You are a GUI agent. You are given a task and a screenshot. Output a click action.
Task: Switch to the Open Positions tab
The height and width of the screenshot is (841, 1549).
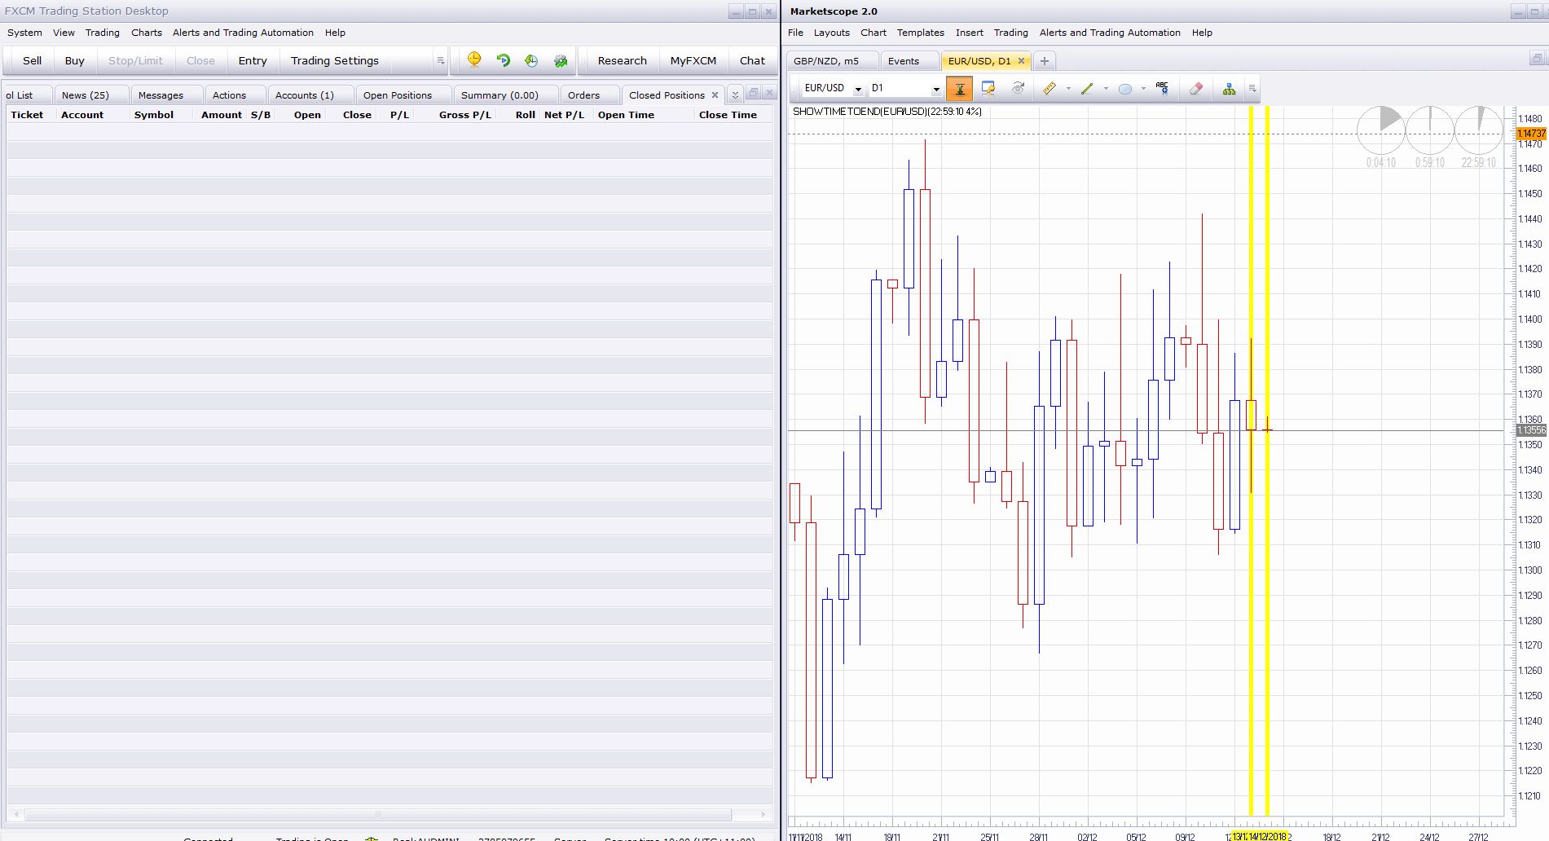(398, 95)
